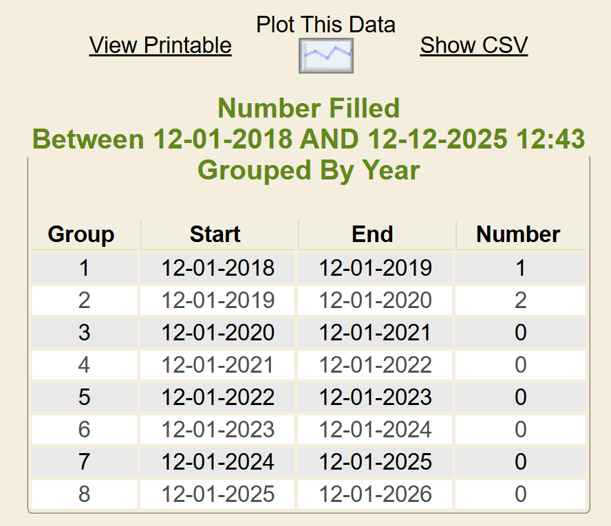
Task: Click the Group column header
Action: click(x=81, y=234)
